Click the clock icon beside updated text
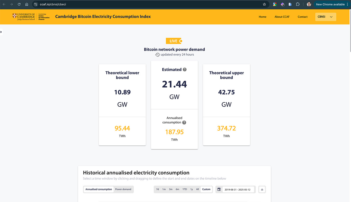The height and width of the screenshot is (202, 351). tap(157, 54)
